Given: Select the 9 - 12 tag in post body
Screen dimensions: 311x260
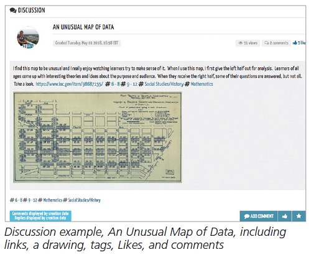Looking at the screenshot, I should click(x=132, y=84).
